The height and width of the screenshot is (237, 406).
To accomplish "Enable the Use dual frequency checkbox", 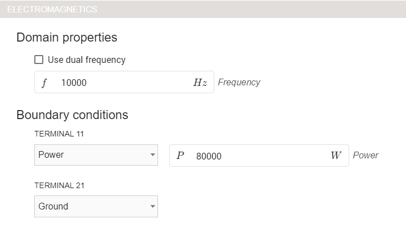I will (x=39, y=60).
